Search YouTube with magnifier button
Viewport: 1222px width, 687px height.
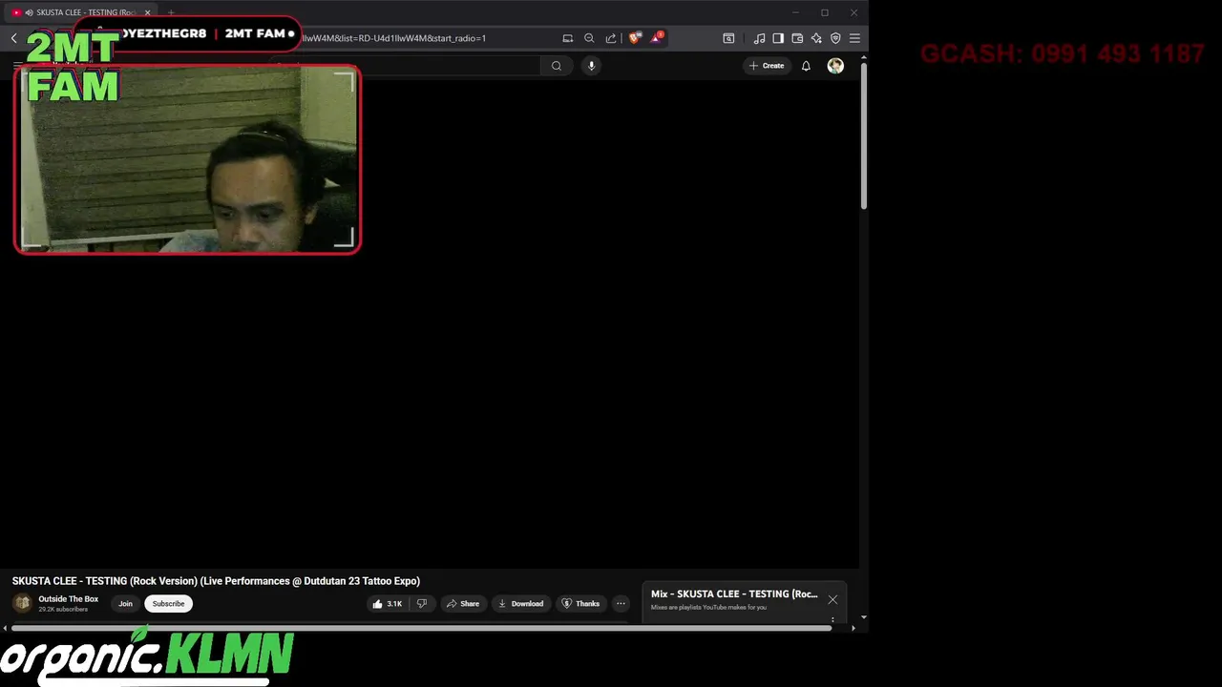click(557, 66)
